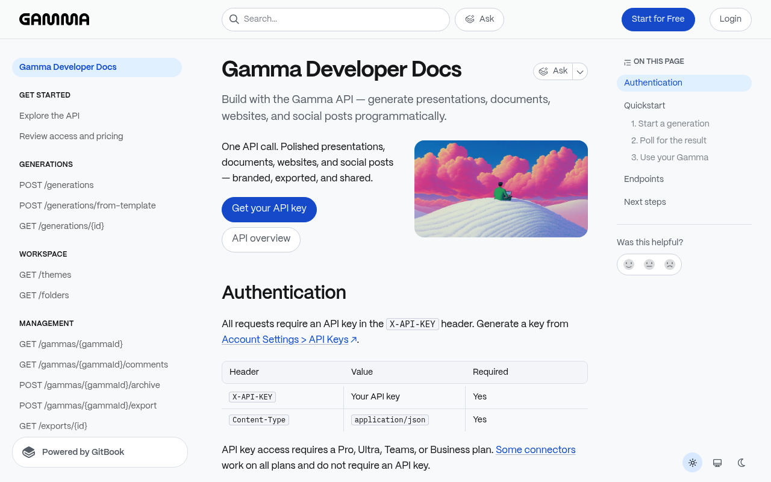771x482 pixels.
Task: Select the happy face feedback icon
Action: tap(629, 264)
